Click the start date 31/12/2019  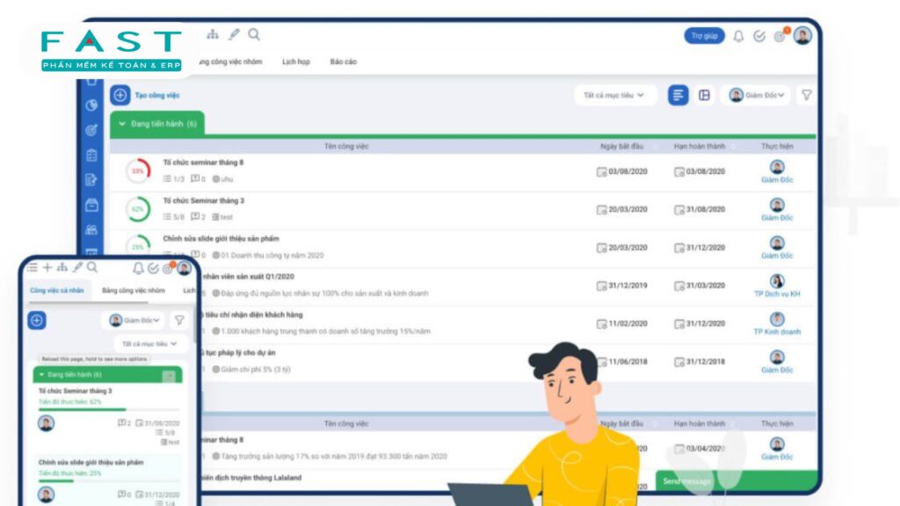coord(628,286)
